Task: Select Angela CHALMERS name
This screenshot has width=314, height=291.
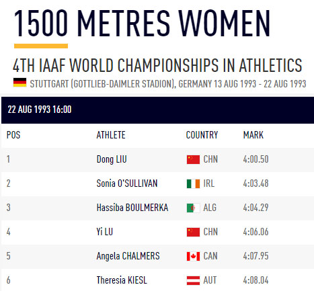Action: [x=128, y=256]
